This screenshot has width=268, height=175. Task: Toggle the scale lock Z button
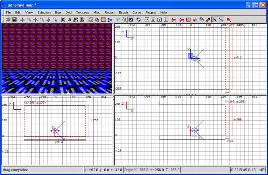[166, 20]
